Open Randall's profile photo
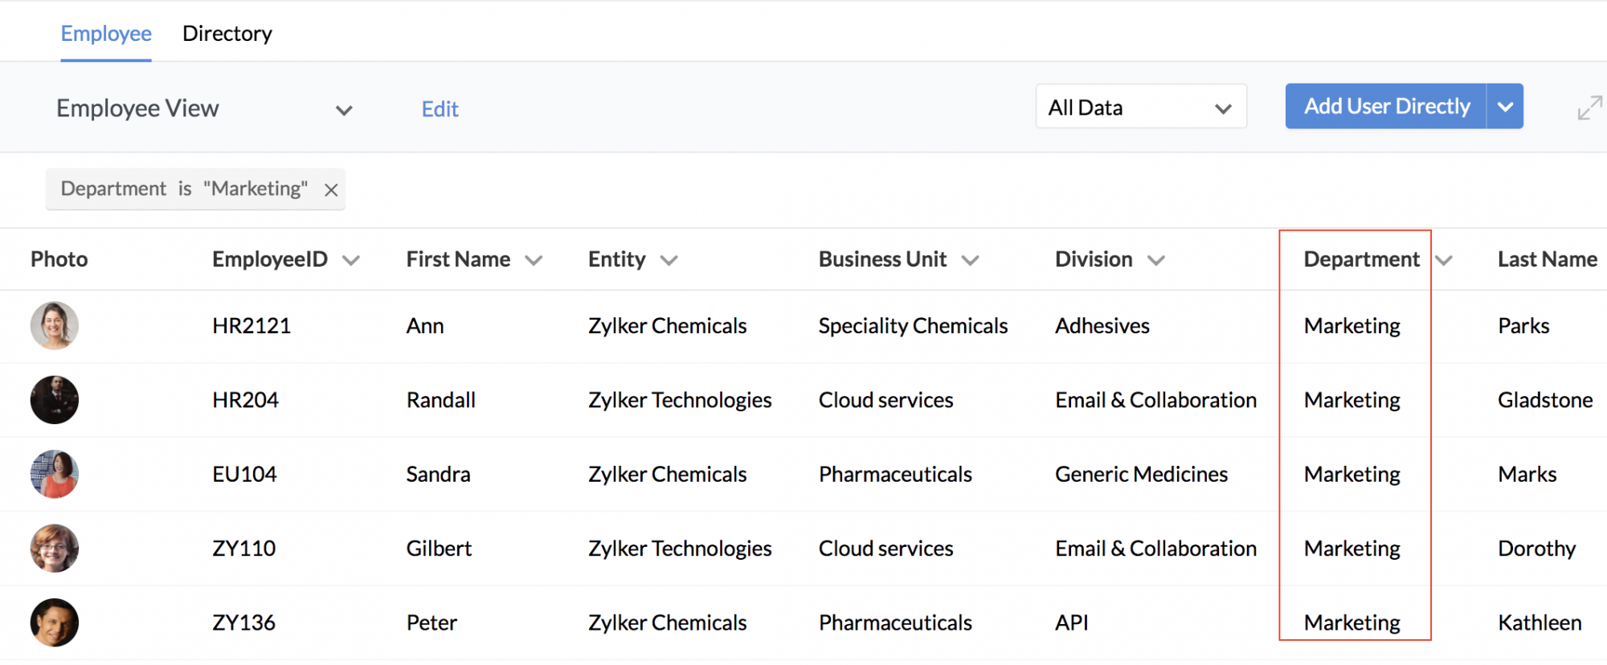Image resolution: width=1607 pixels, height=665 pixels. pyautogui.click(x=55, y=399)
